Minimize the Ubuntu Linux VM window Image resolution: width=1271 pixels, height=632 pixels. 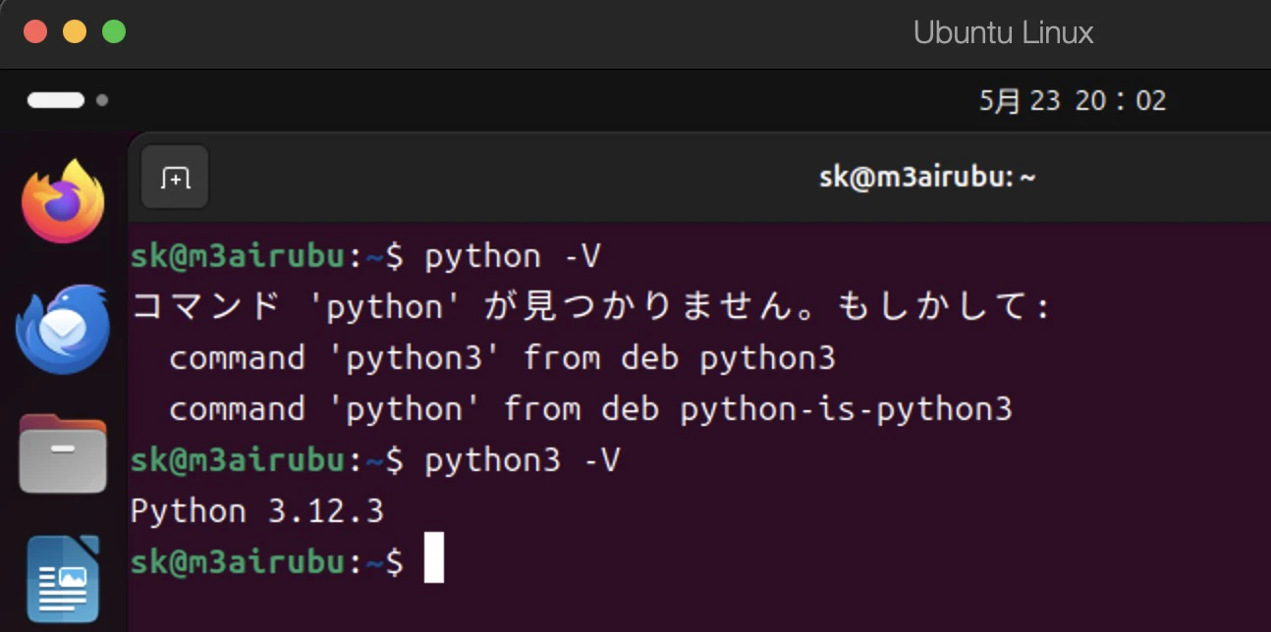(75, 32)
